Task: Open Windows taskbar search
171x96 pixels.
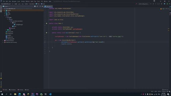Action: 6,94
